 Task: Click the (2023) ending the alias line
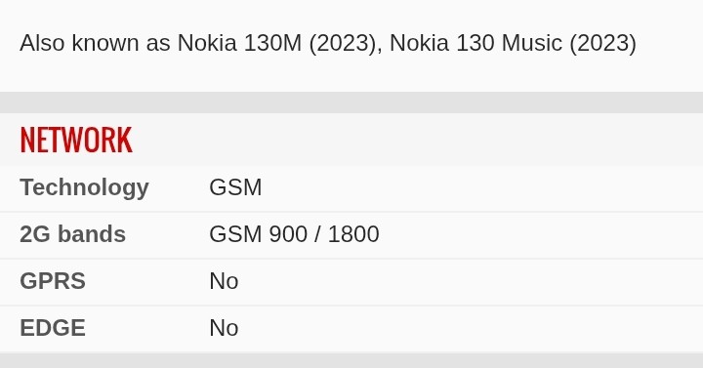pos(603,44)
